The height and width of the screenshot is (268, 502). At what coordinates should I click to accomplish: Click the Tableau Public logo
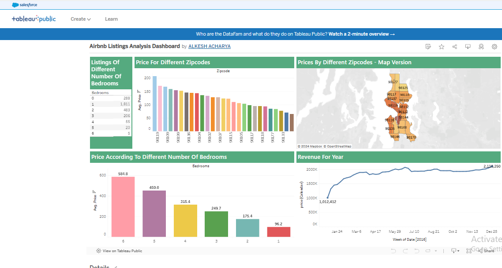pos(34,19)
